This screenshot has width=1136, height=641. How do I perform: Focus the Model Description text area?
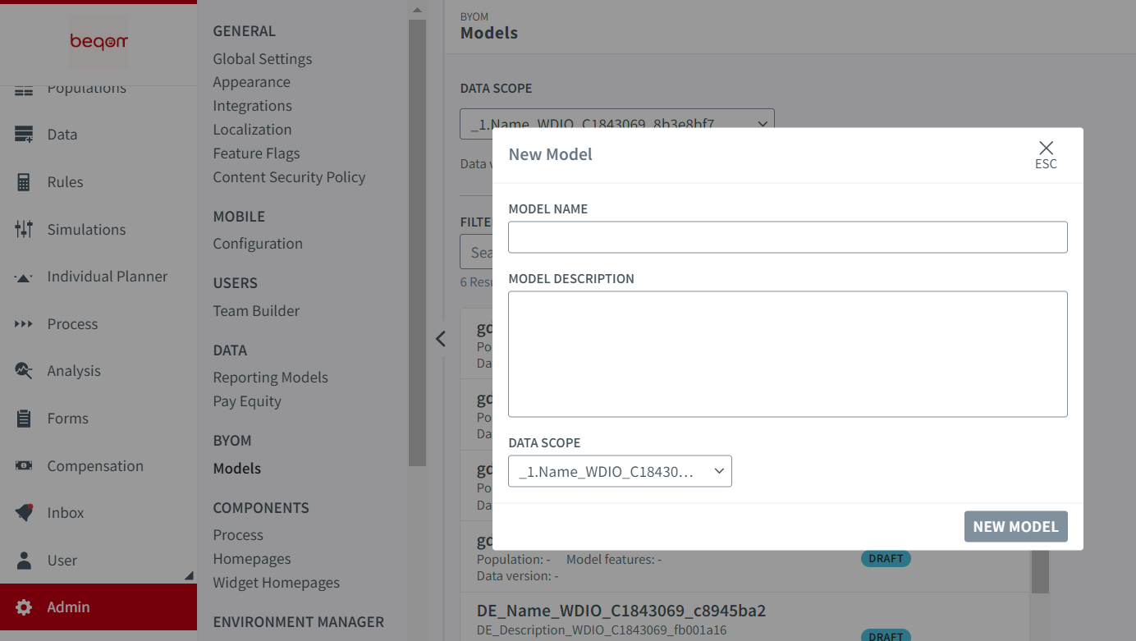pos(787,354)
